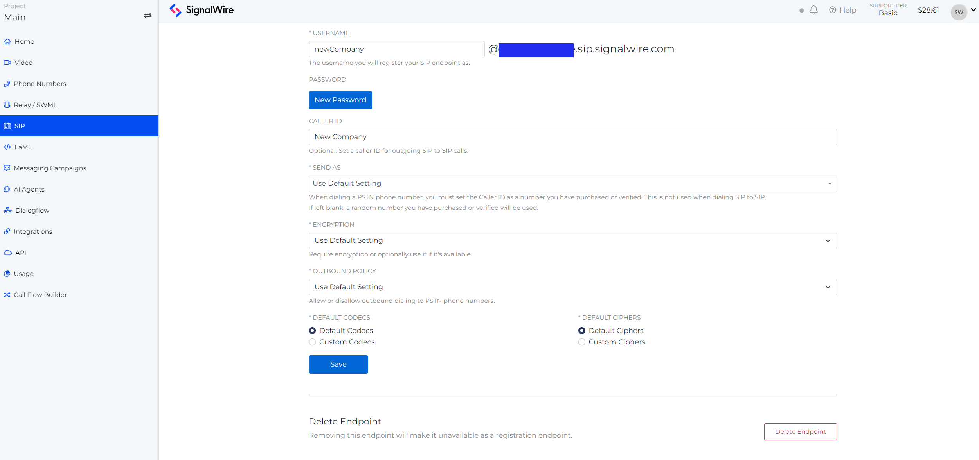This screenshot has height=460, width=979.
Task: Open the Outbound Policy dropdown
Action: pos(572,287)
